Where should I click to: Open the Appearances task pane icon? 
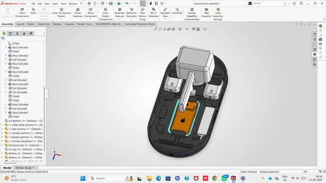(315, 54)
